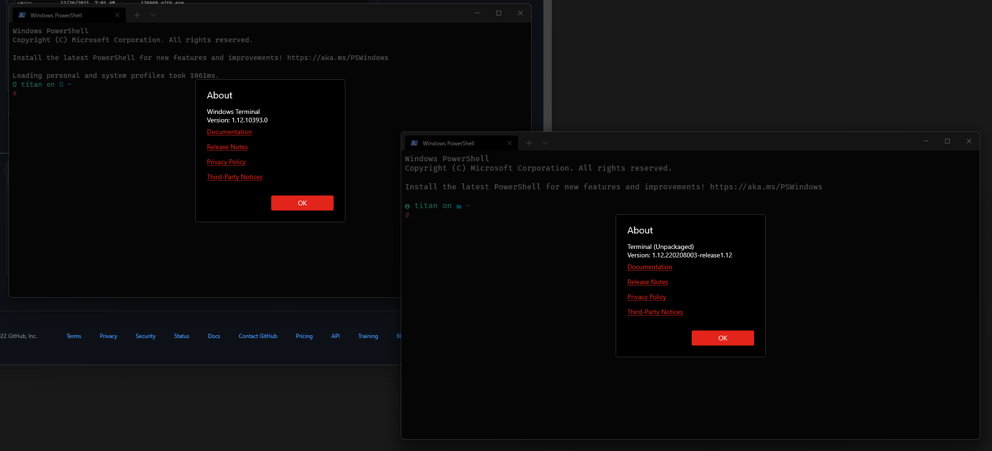
Task: Click the PowerShell icon on the back terminal tab
Action: [22, 15]
